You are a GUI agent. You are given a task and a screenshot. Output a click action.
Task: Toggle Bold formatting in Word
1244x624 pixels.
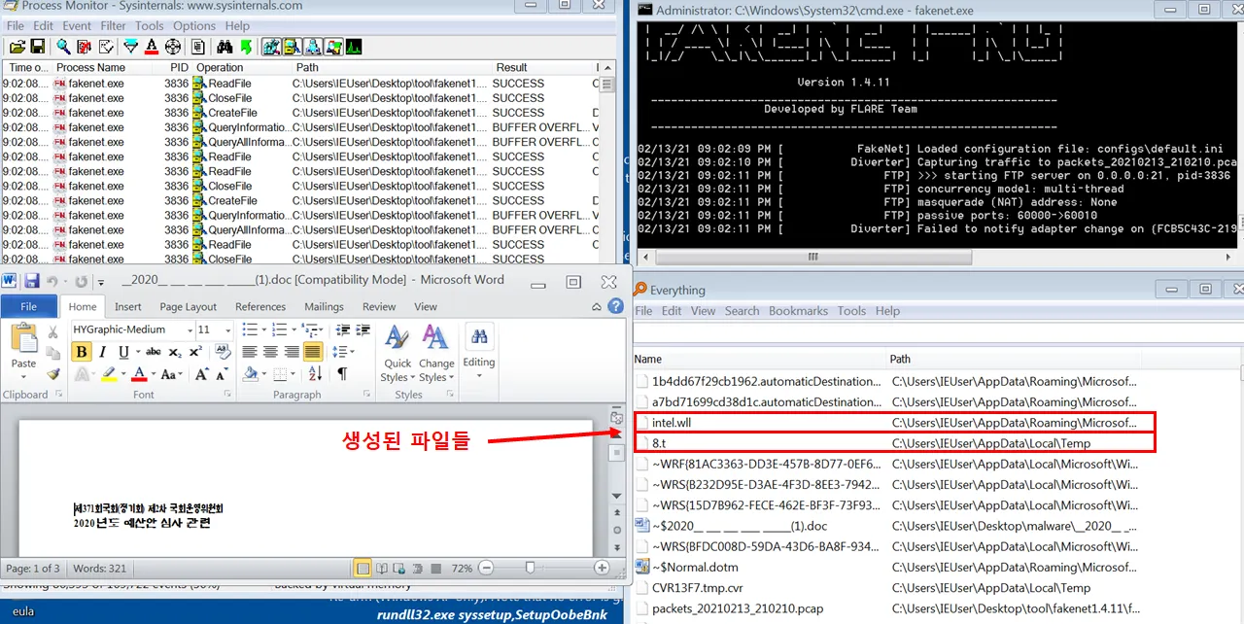[82, 352]
